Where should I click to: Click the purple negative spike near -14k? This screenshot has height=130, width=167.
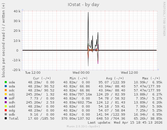coord(98,62)
